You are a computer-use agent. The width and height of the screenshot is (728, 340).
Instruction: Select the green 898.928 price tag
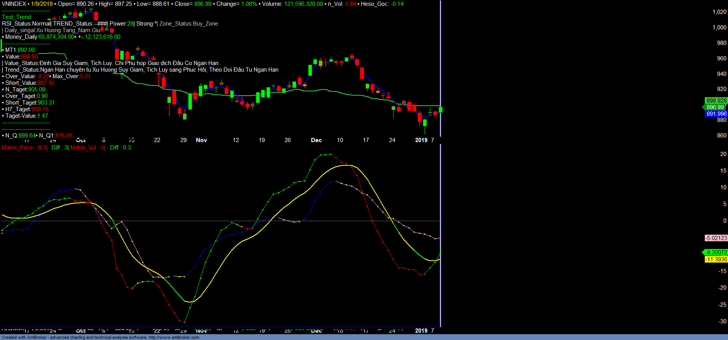pyautogui.click(x=716, y=101)
